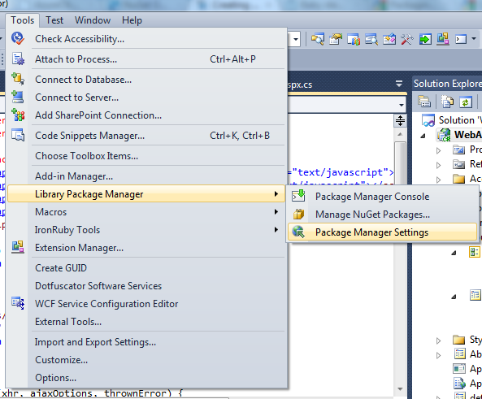Click the editor split bar handle
The width and height of the screenshot is (482, 399).
click(x=400, y=121)
